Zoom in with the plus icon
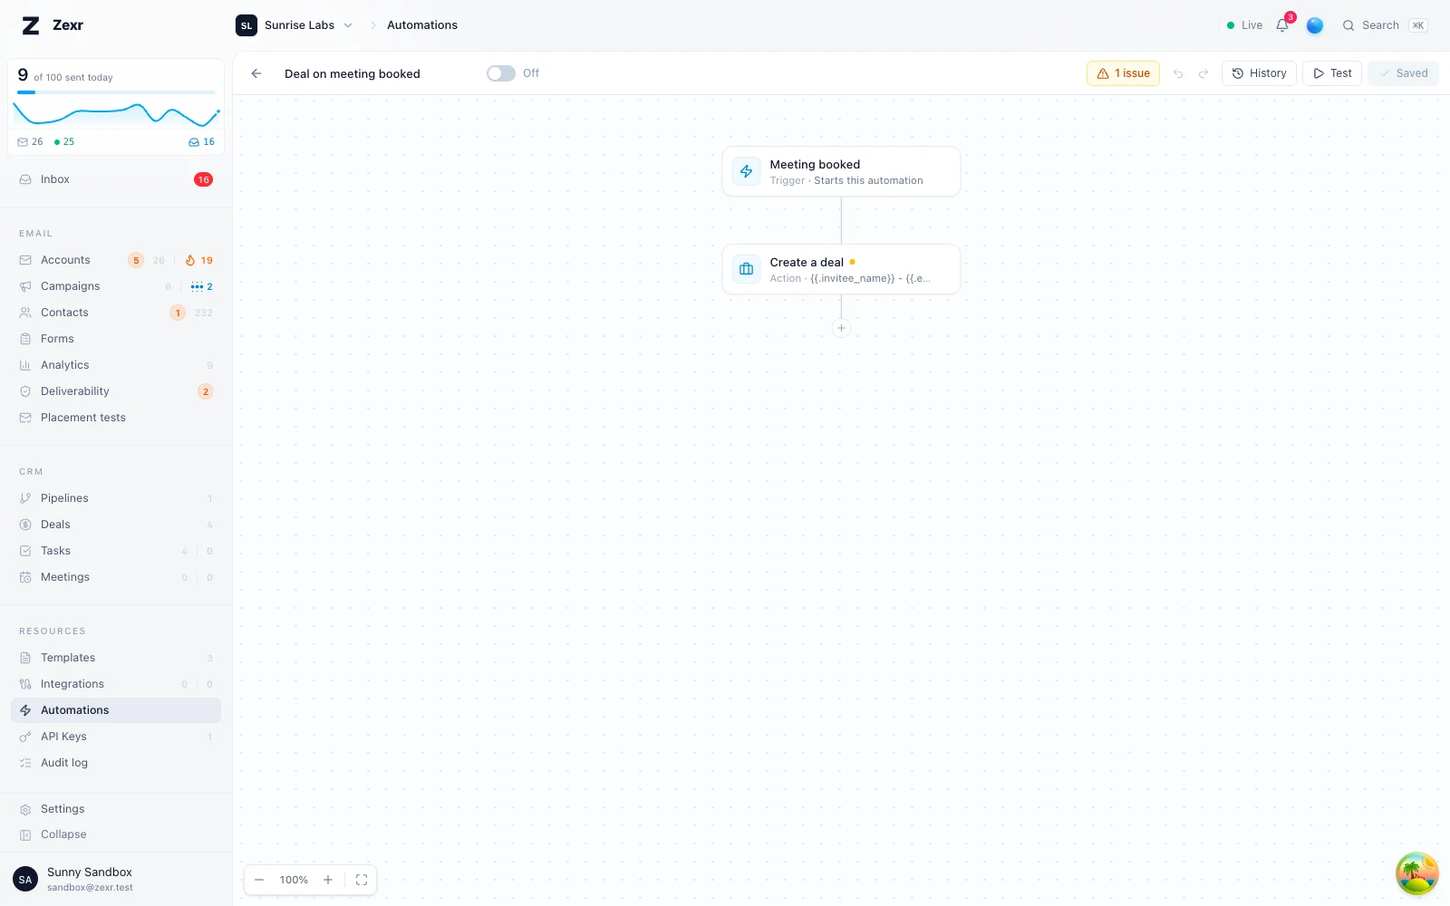The height and width of the screenshot is (906, 1450). click(x=328, y=880)
